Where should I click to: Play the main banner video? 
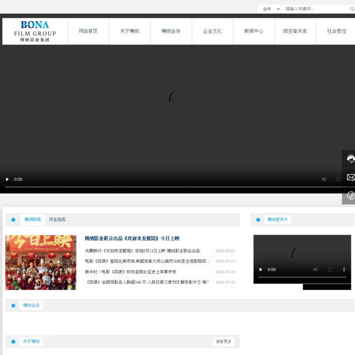pyautogui.click(x=7, y=179)
